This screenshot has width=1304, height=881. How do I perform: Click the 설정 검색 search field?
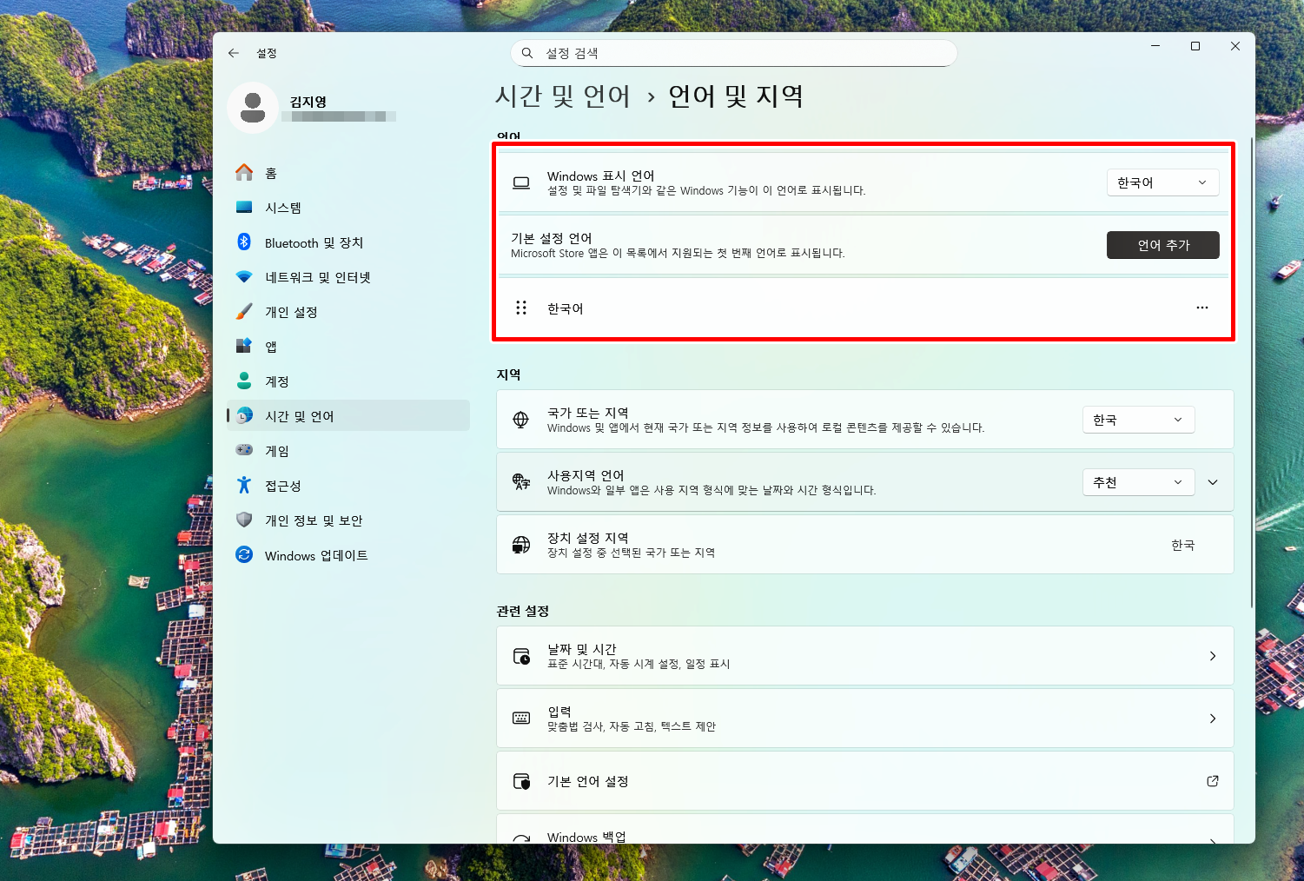[734, 53]
